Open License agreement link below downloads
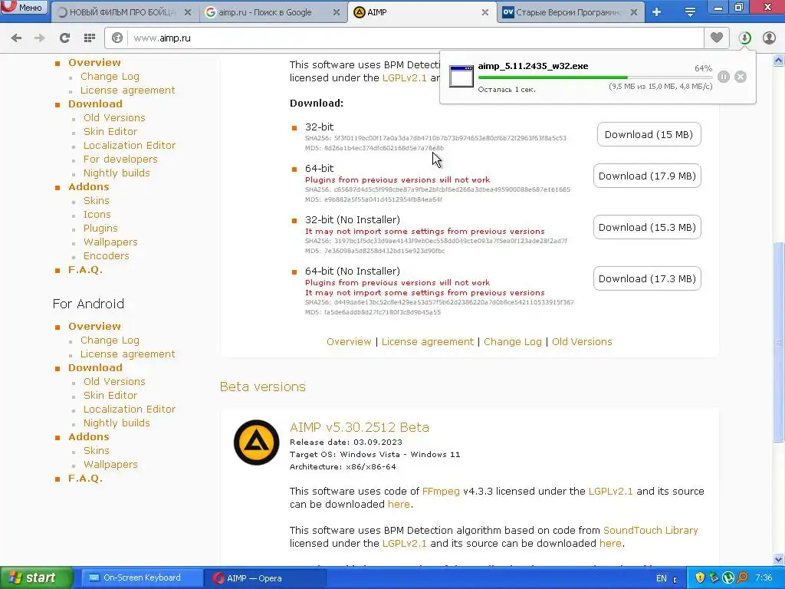 [x=427, y=341]
